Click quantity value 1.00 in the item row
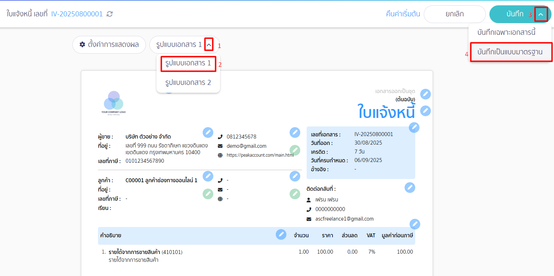554x276 pixels. tap(303, 252)
